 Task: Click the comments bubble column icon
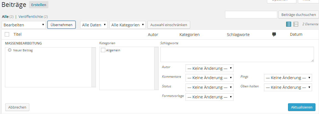274,35
